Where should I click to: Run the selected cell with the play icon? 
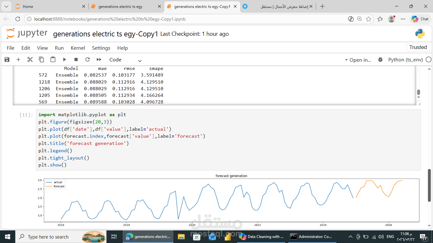click(x=64, y=59)
